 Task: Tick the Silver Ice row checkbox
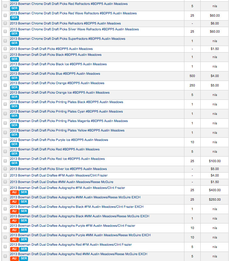5,169
